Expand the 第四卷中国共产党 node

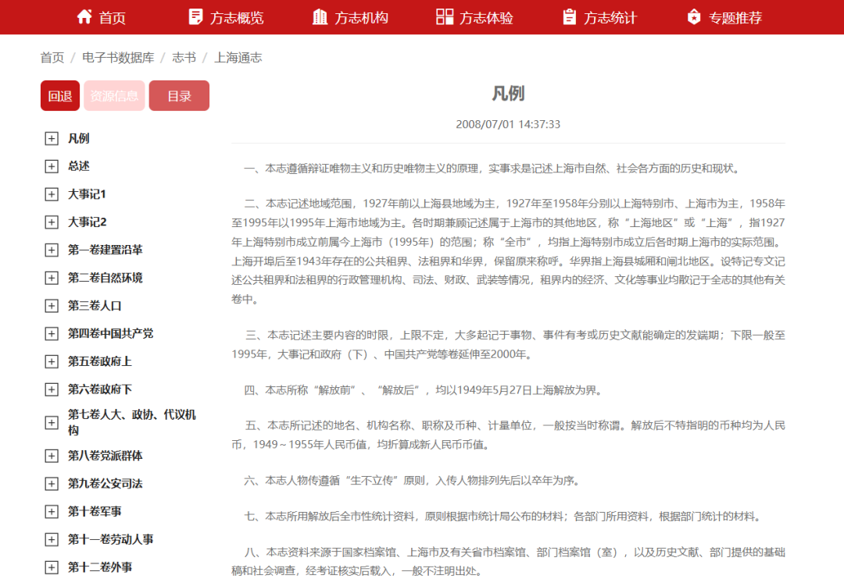tap(51, 335)
